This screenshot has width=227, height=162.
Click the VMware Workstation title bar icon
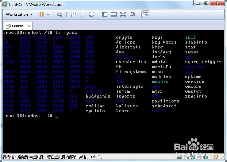click(x=5, y=5)
